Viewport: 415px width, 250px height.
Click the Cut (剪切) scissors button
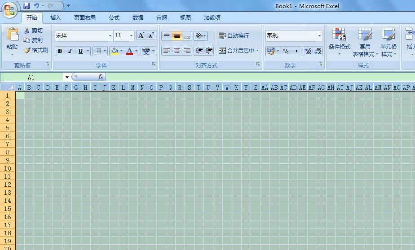(x=34, y=31)
